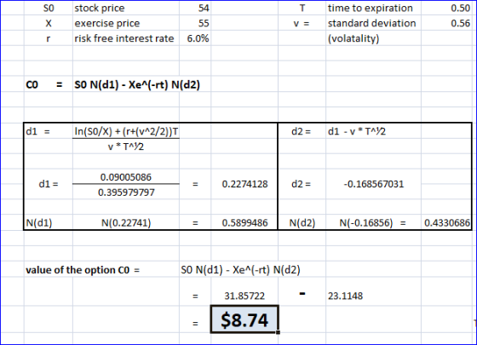
Task: Click the d1 denominator 'v * T^½' cell
Action: 126,147
